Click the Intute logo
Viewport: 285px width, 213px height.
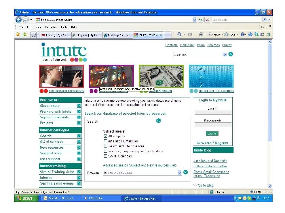pyautogui.click(x=64, y=52)
